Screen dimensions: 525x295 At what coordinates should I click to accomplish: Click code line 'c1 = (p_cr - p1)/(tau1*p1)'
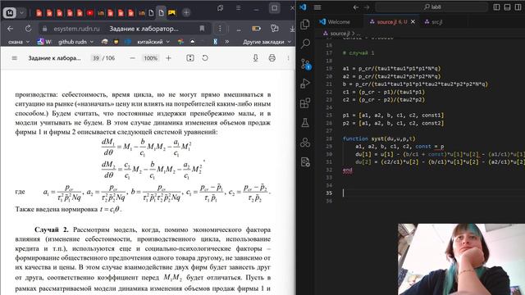[x=384, y=92]
